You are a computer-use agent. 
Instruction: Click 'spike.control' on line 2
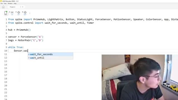point(24,23)
